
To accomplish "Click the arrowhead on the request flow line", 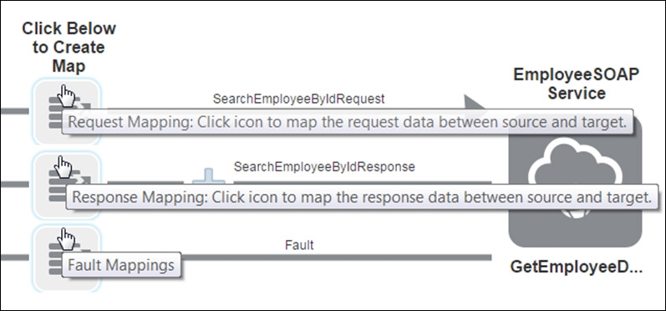I will [474, 102].
